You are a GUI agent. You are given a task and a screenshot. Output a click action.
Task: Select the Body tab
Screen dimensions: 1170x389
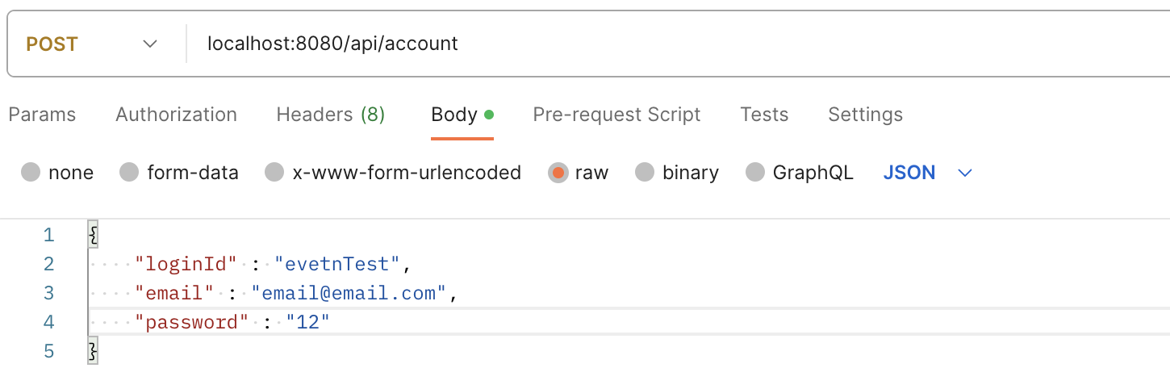click(x=454, y=115)
